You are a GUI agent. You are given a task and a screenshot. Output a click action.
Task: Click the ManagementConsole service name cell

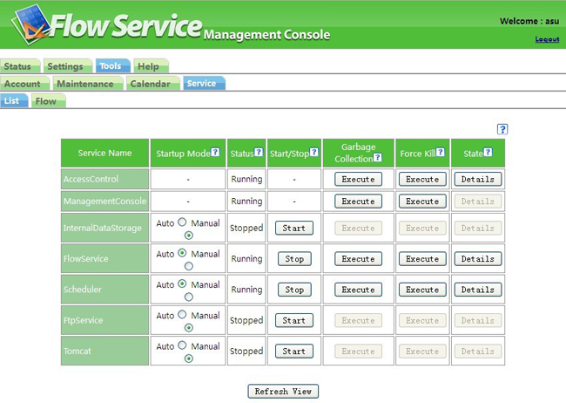[104, 201]
